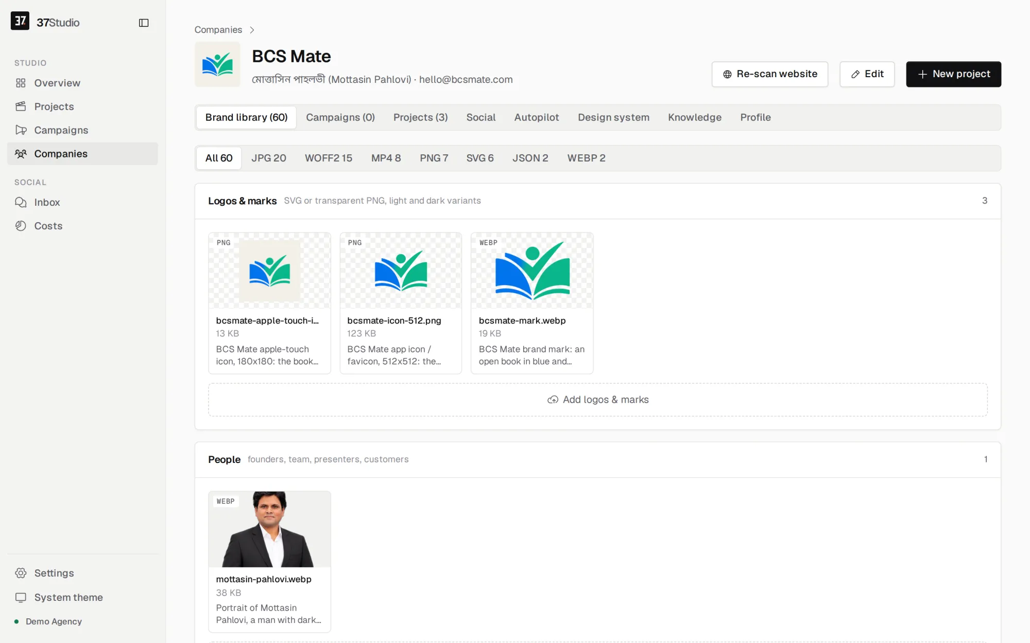Open the mottasin-pahlovi.webp portrait thumbnail
The width and height of the screenshot is (1030, 643).
click(269, 529)
